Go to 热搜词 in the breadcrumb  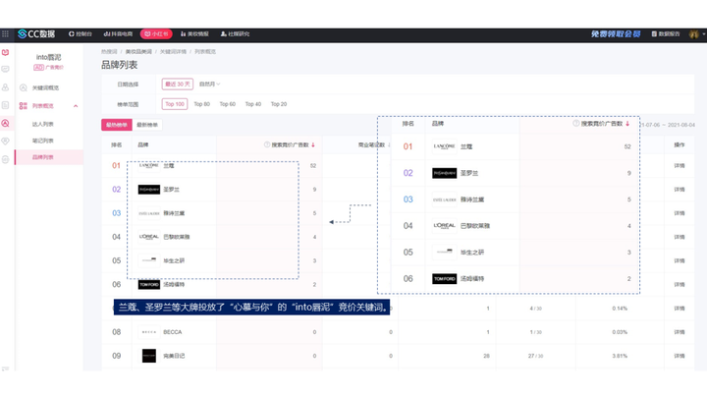tap(109, 51)
